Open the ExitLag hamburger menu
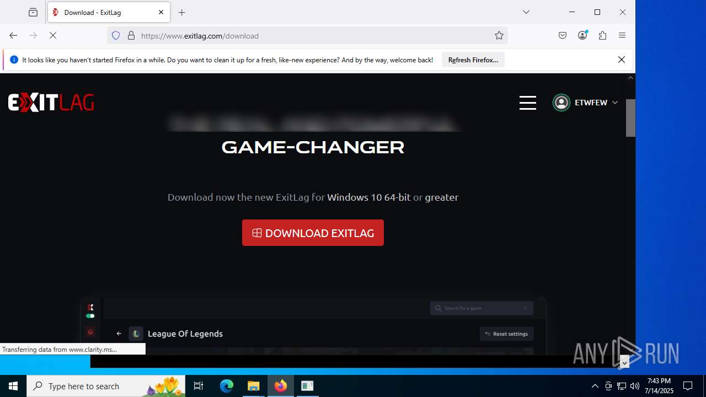Image resolution: width=706 pixels, height=397 pixels. [528, 103]
